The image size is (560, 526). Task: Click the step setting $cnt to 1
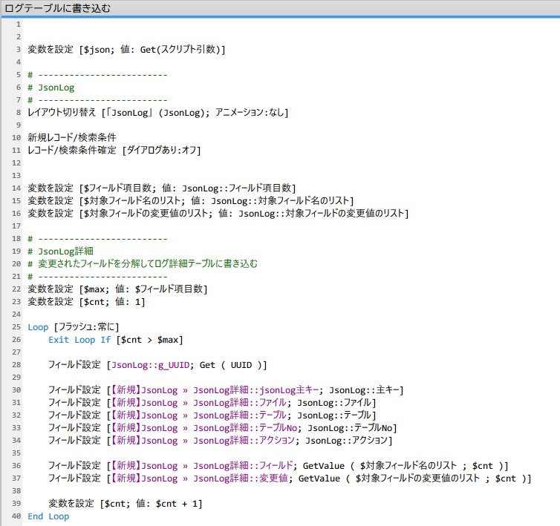[86, 302]
